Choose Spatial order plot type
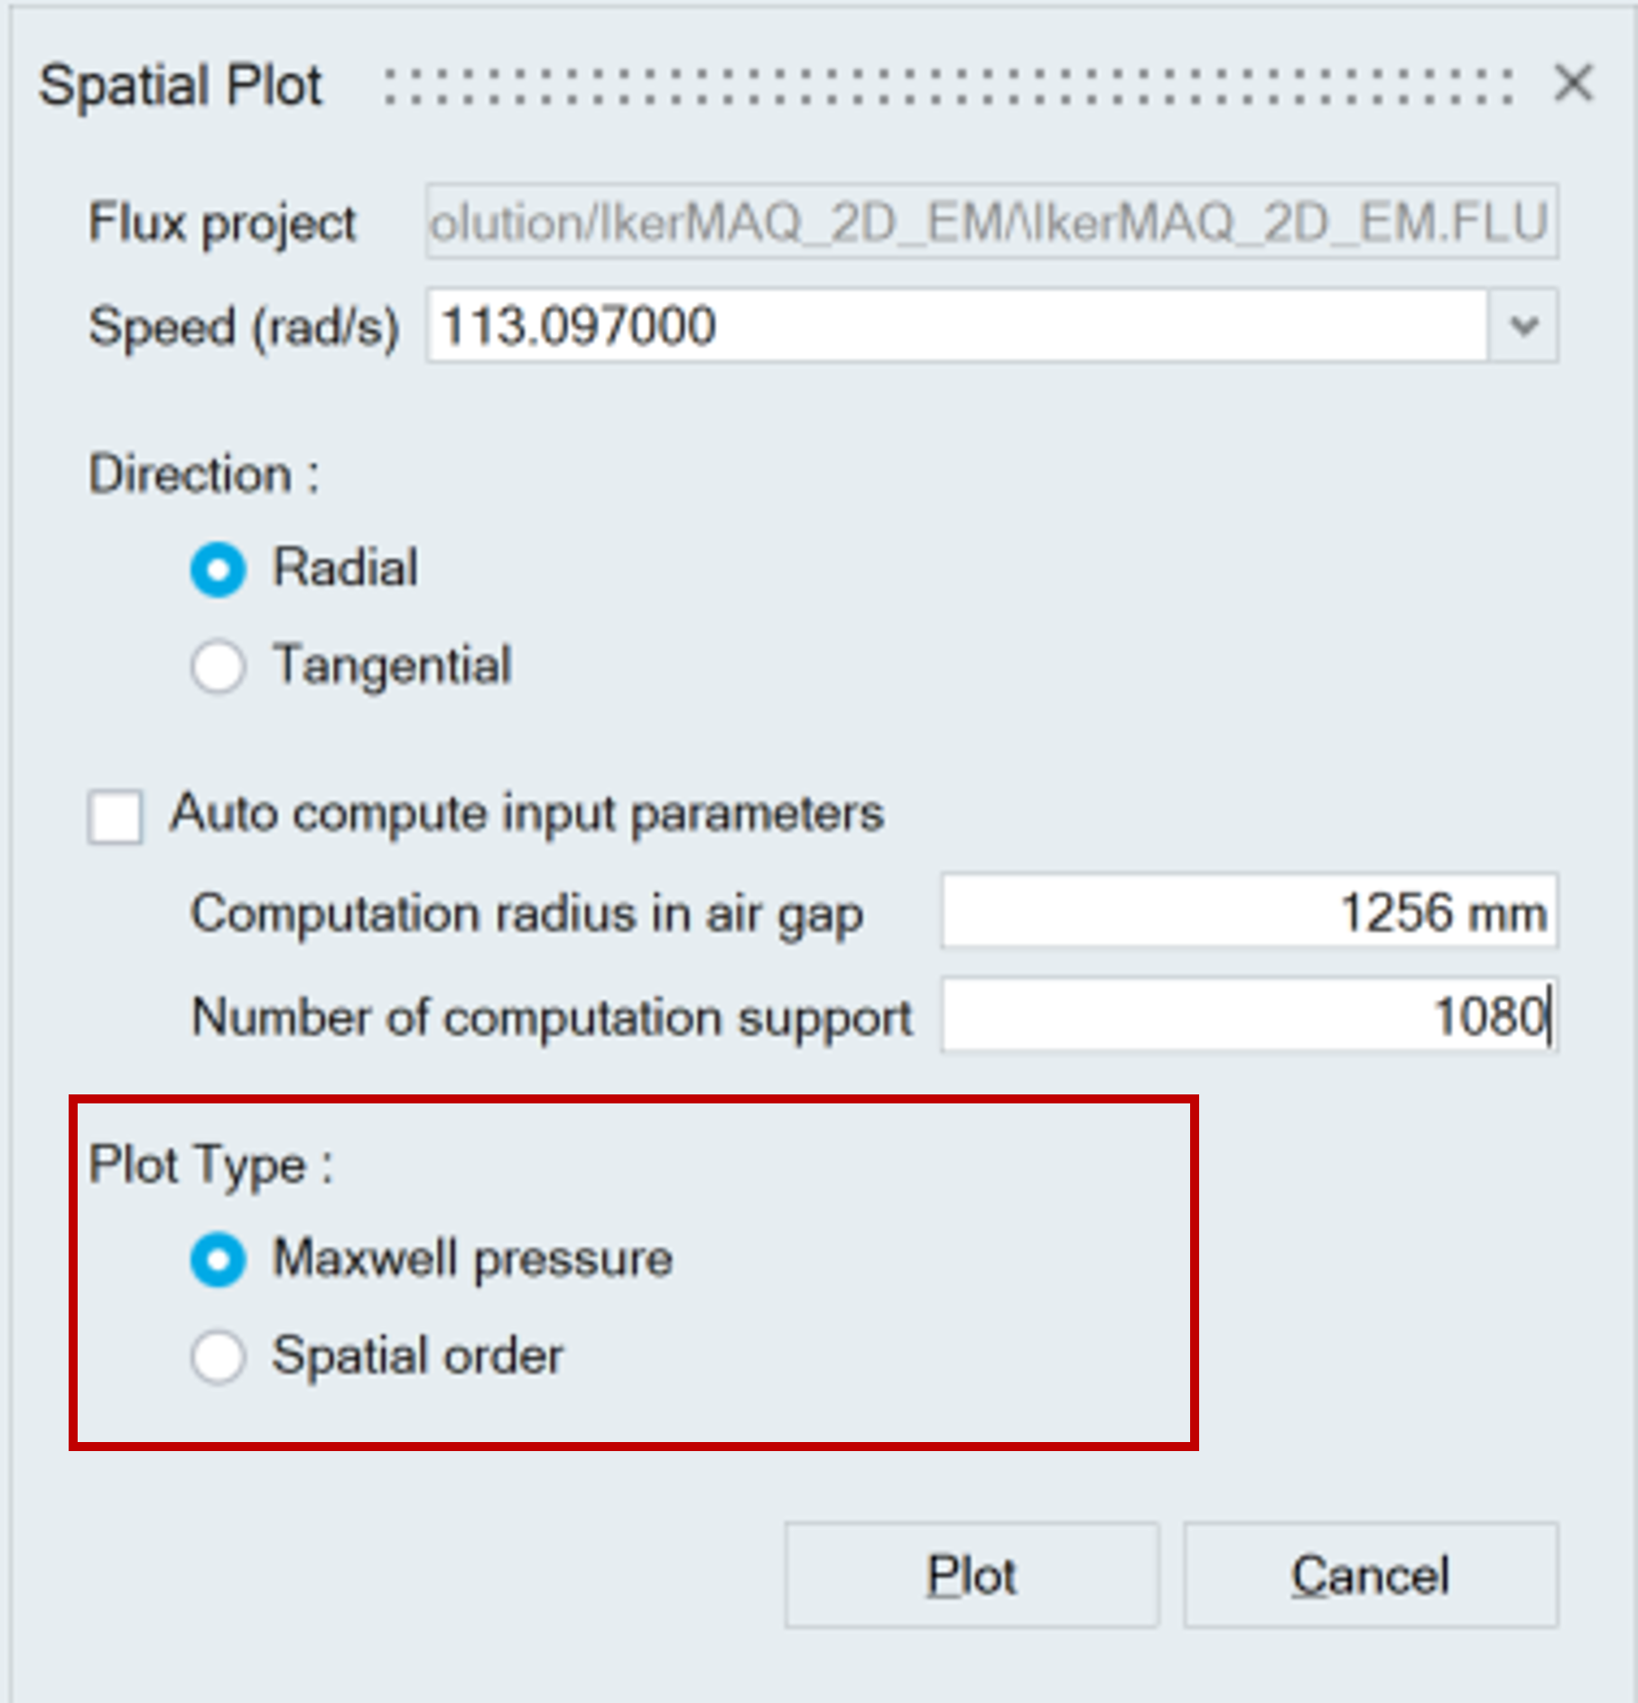 coord(218,1356)
